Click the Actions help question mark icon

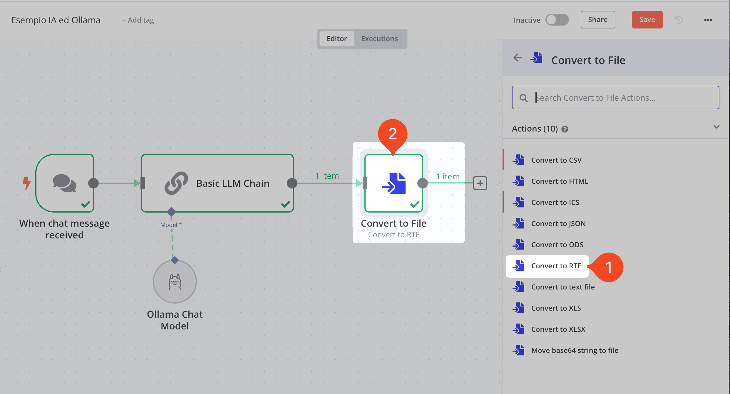coord(565,129)
